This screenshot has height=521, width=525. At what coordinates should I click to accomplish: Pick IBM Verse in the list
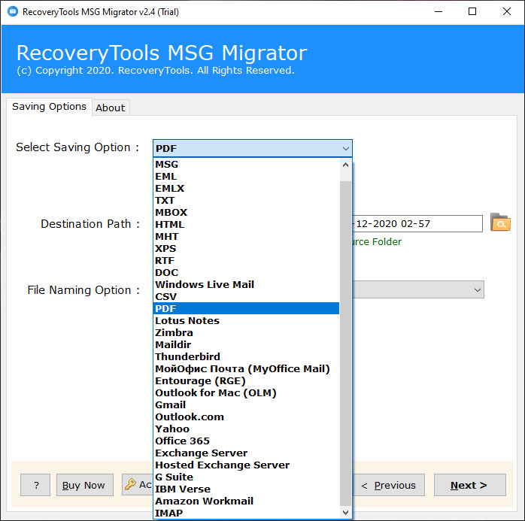(x=247, y=489)
